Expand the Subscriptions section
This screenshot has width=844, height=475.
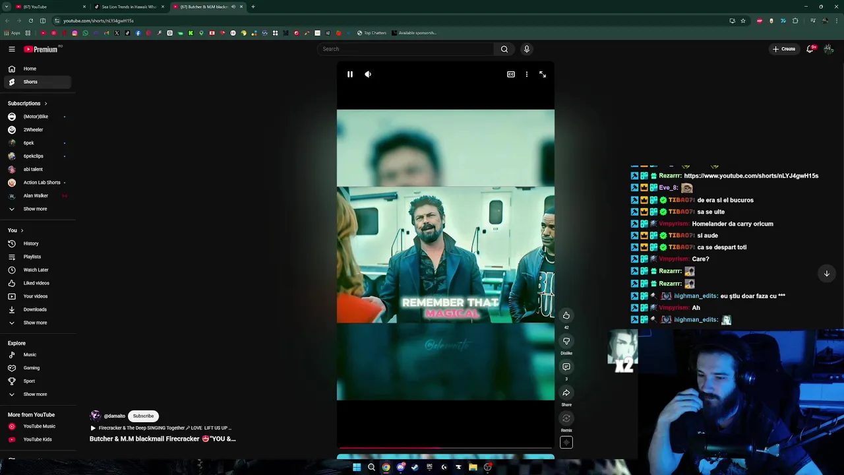pyautogui.click(x=27, y=104)
